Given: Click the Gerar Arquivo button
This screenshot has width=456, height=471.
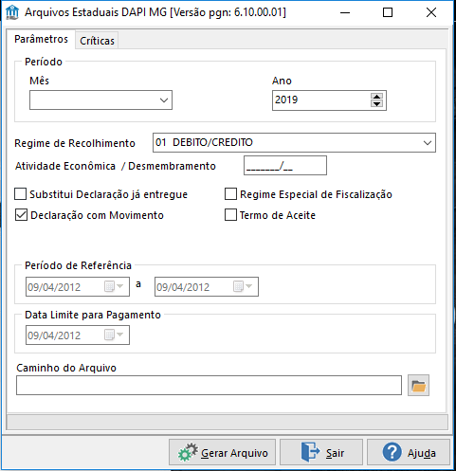Looking at the screenshot, I should coord(222,452).
